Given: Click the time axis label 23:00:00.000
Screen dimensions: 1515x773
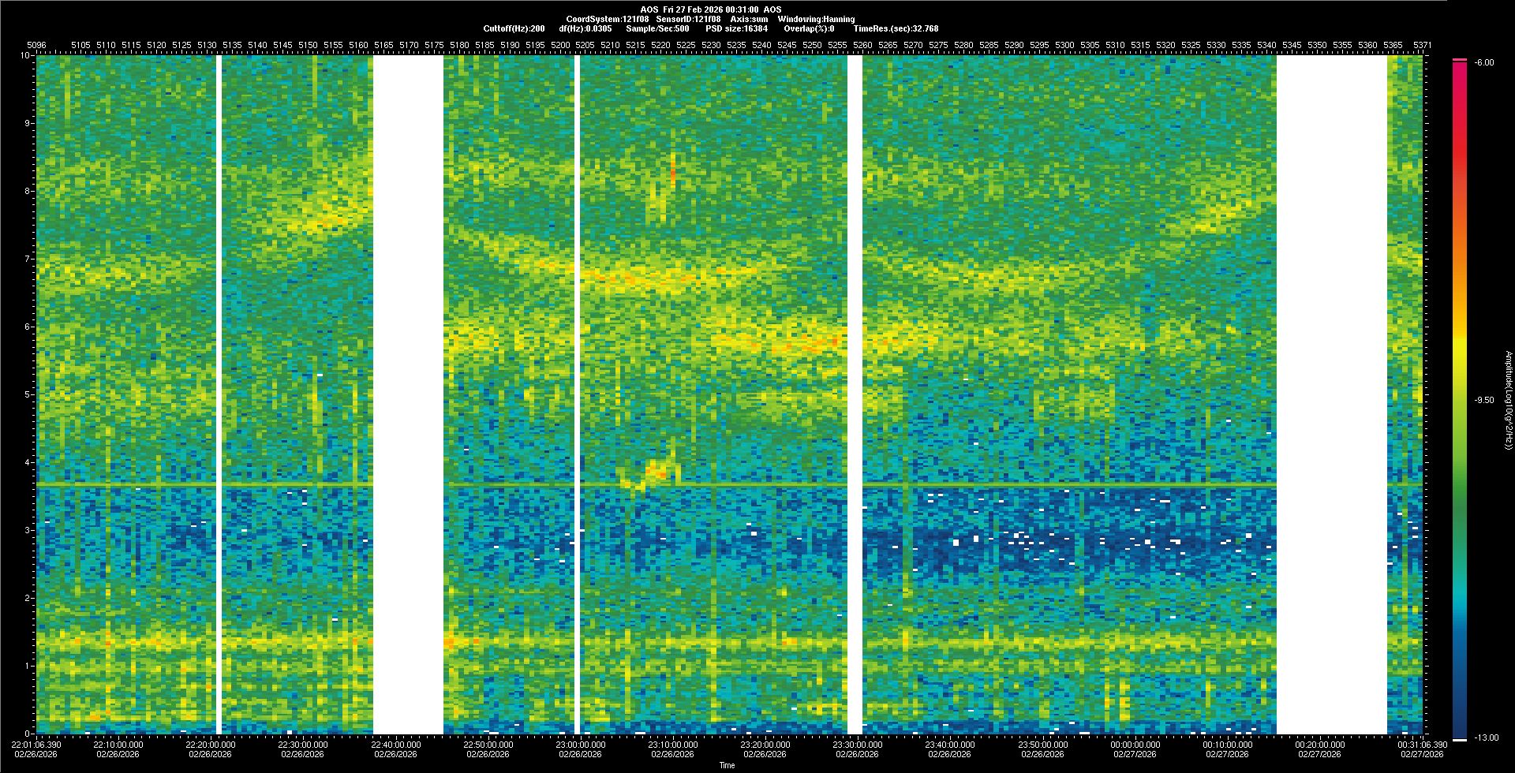Looking at the screenshot, I should click(581, 745).
